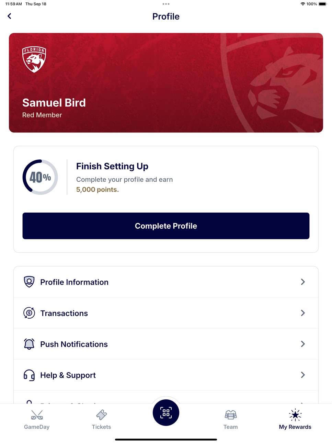Viewport: 332px width, 443px height.
Task: Tap the ticket icon in bottom bar
Action: pos(101,415)
